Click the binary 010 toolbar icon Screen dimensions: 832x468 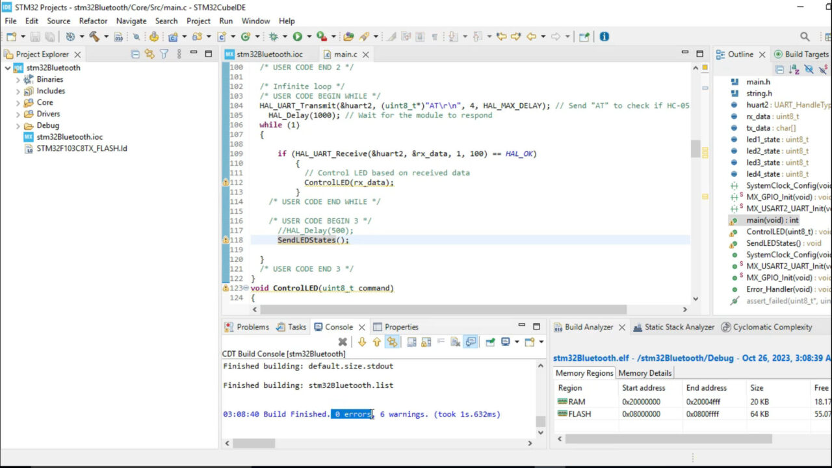118,37
